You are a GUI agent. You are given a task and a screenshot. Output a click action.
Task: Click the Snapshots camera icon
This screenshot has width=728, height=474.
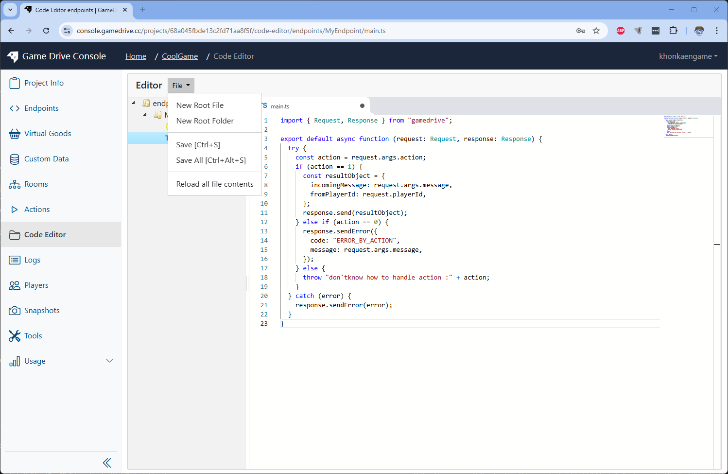[x=15, y=310]
